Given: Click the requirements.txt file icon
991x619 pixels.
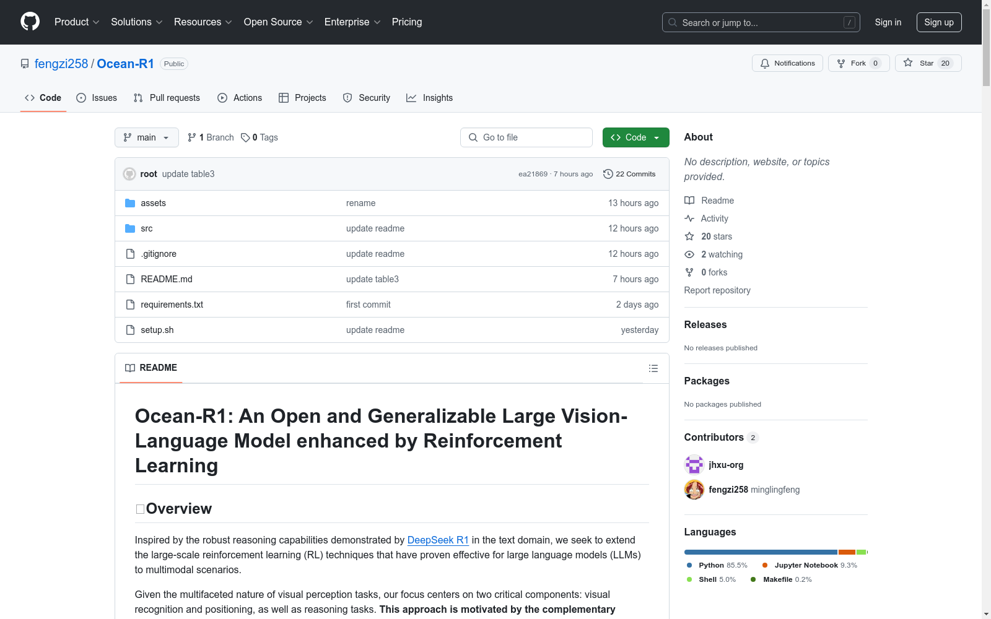Looking at the screenshot, I should [130, 305].
